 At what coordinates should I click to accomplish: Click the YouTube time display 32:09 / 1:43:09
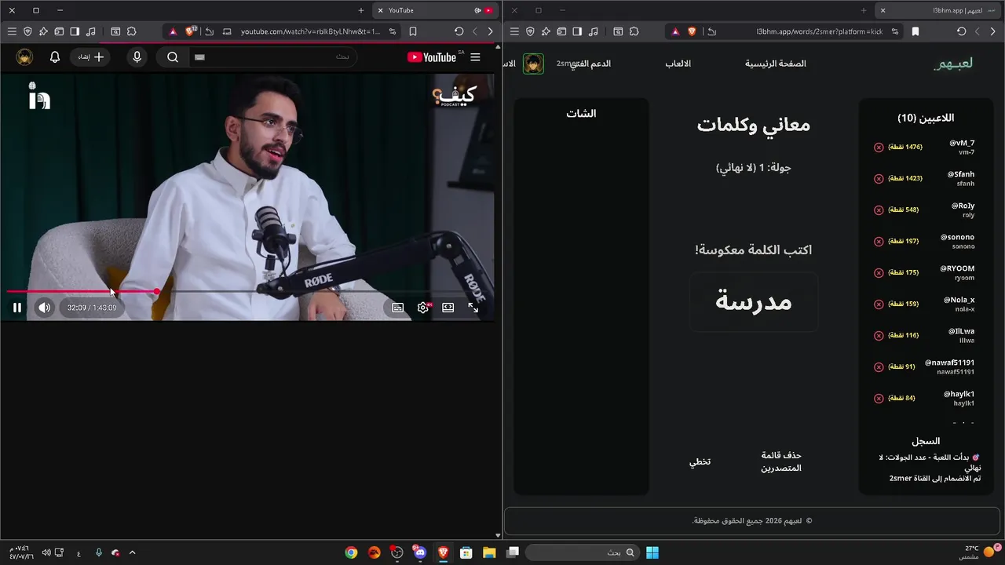click(92, 308)
